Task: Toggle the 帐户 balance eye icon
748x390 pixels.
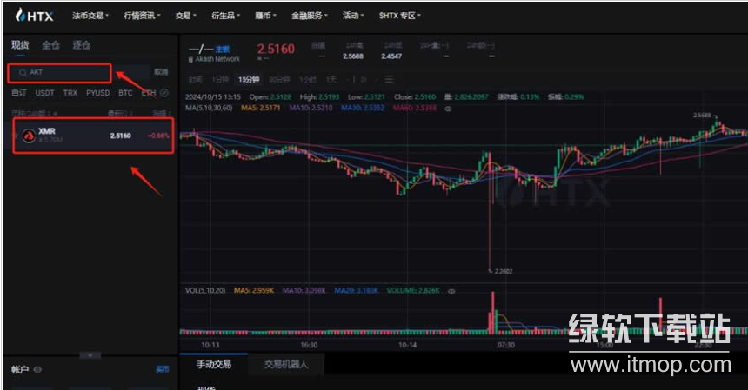Action: coord(37,369)
